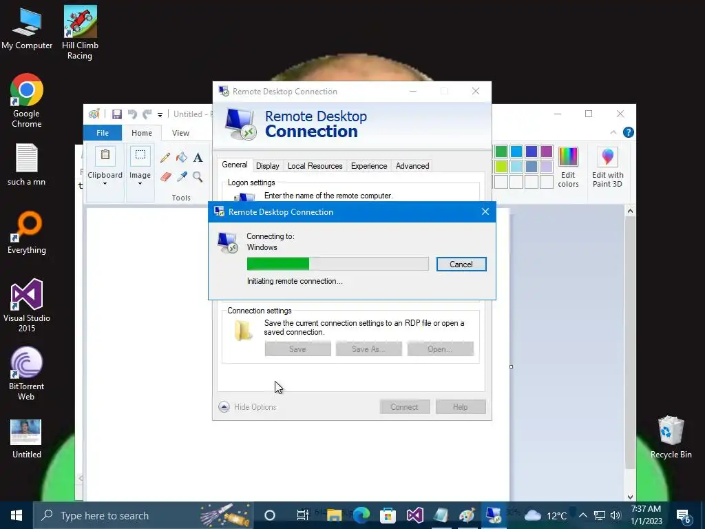Click the volume speaker tray icon
The width and height of the screenshot is (705, 529).
(615, 515)
